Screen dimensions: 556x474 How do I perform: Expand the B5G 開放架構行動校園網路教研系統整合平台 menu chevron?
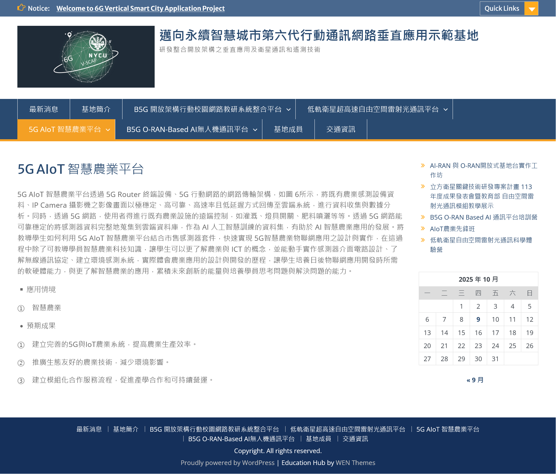[288, 110]
